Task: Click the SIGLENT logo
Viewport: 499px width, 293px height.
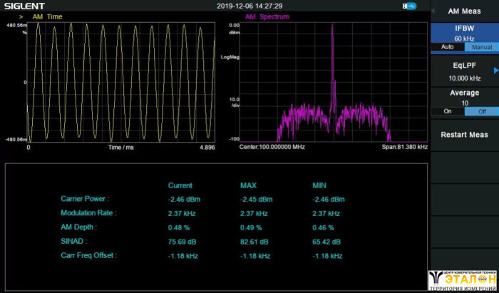Action: coord(23,6)
